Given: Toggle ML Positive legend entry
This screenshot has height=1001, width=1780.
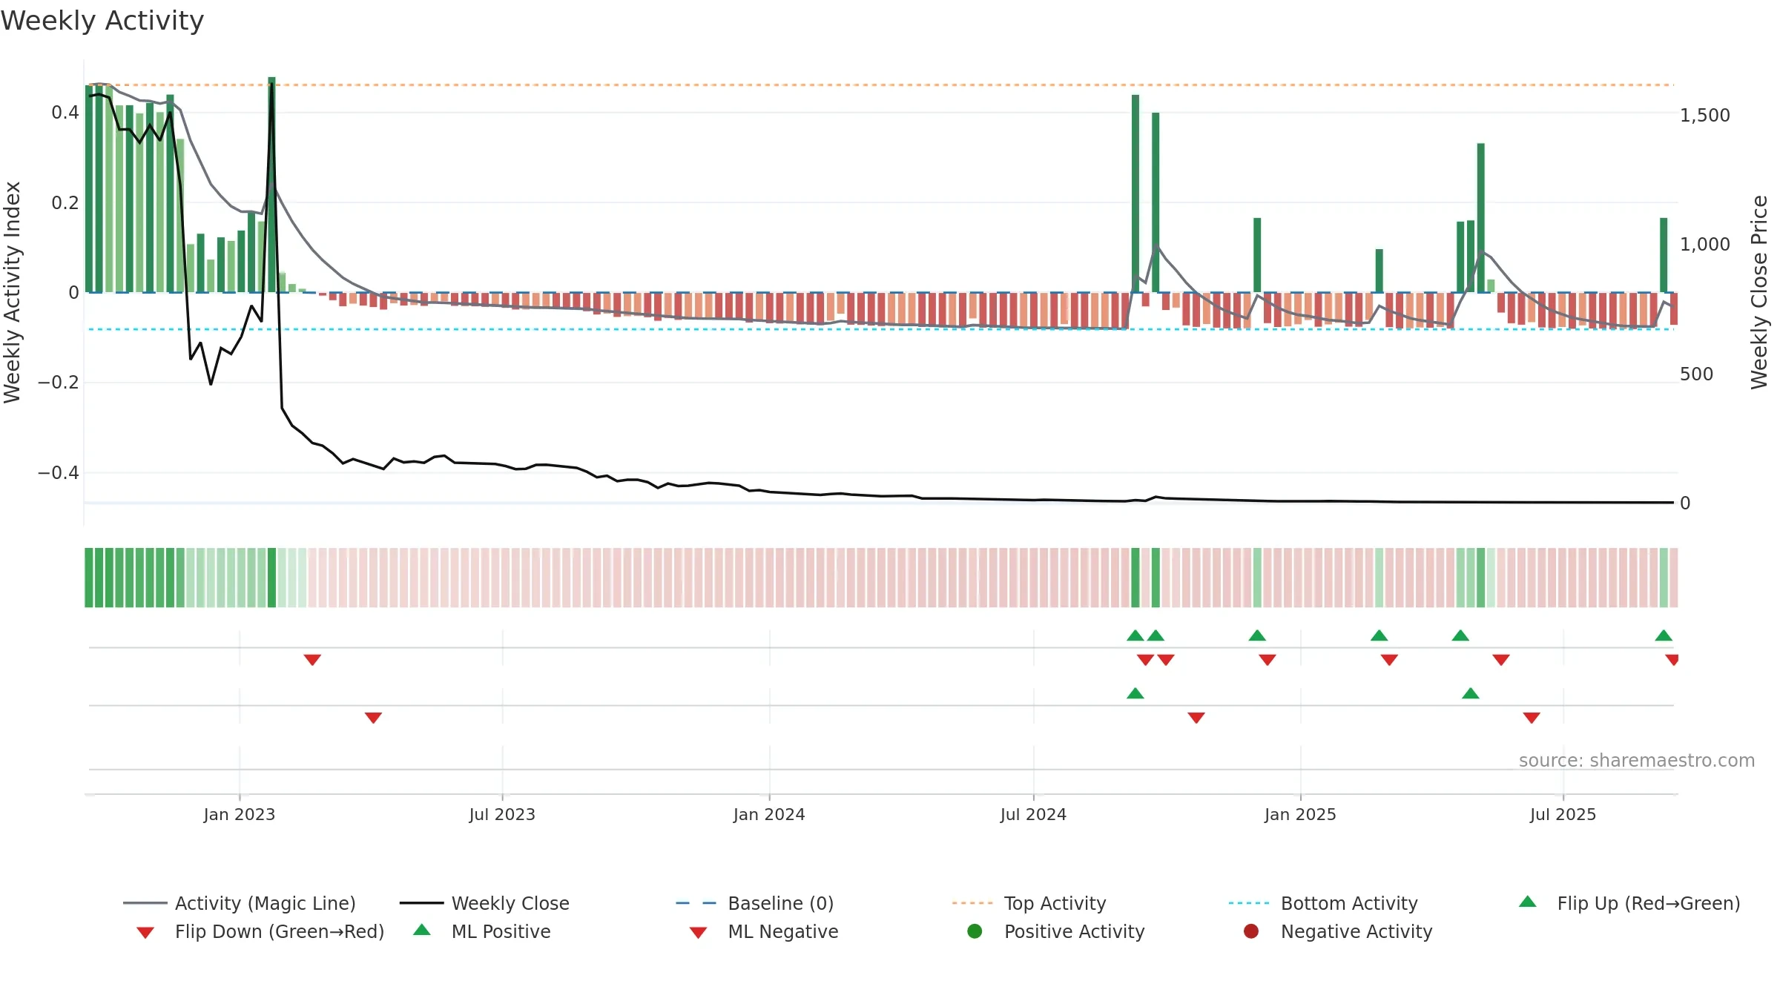Looking at the screenshot, I should click(481, 931).
